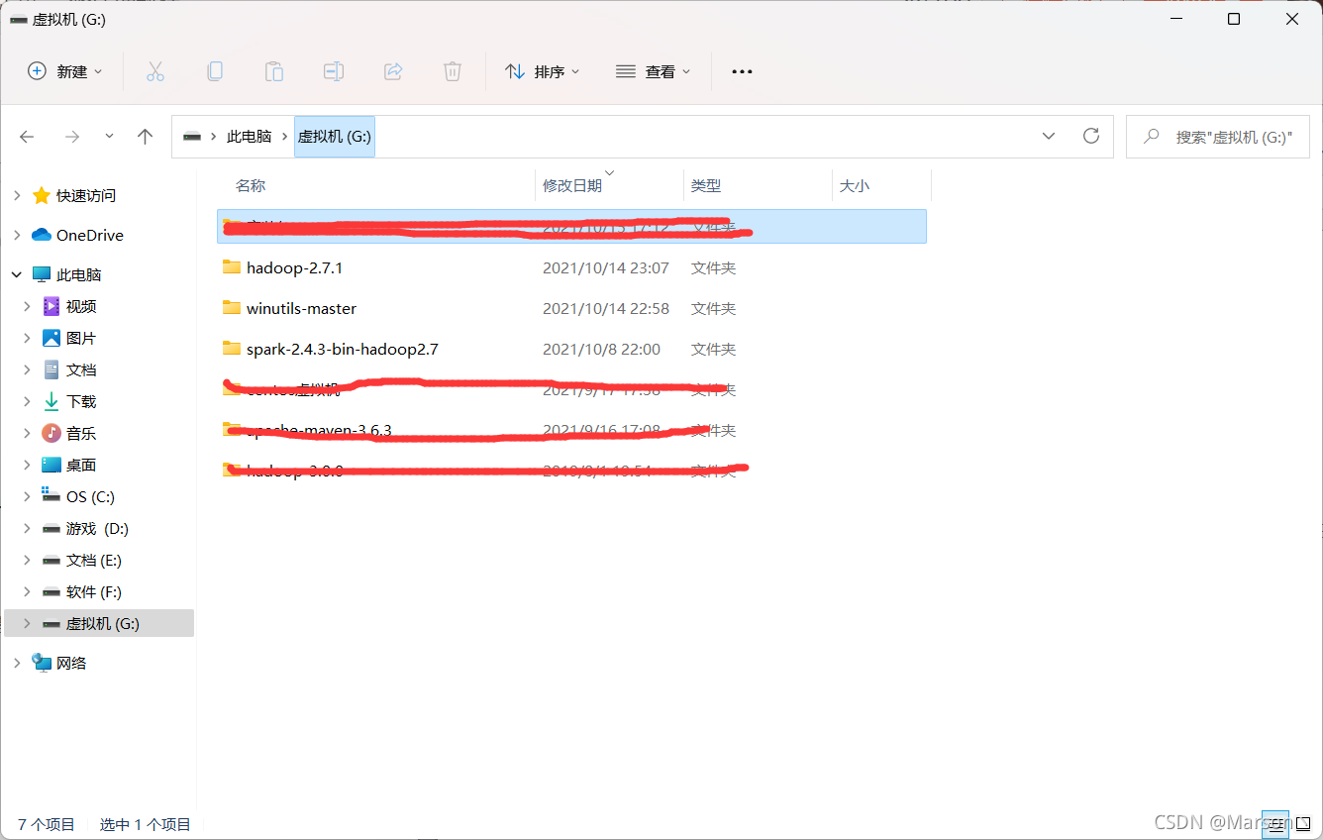Expand the 快速访问 tree node
Viewport: 1323px width, 840px height.
pyautogui.click(x=17, y=195)
